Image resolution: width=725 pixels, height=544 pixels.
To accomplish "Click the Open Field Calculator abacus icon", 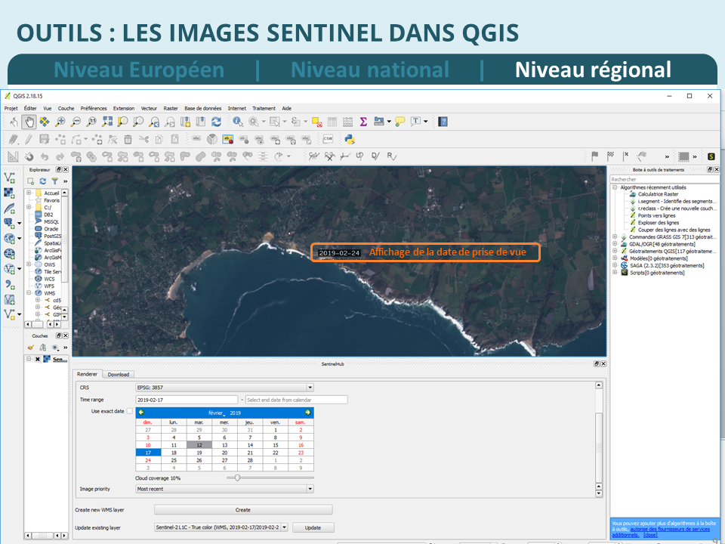I will pos(347,122).
